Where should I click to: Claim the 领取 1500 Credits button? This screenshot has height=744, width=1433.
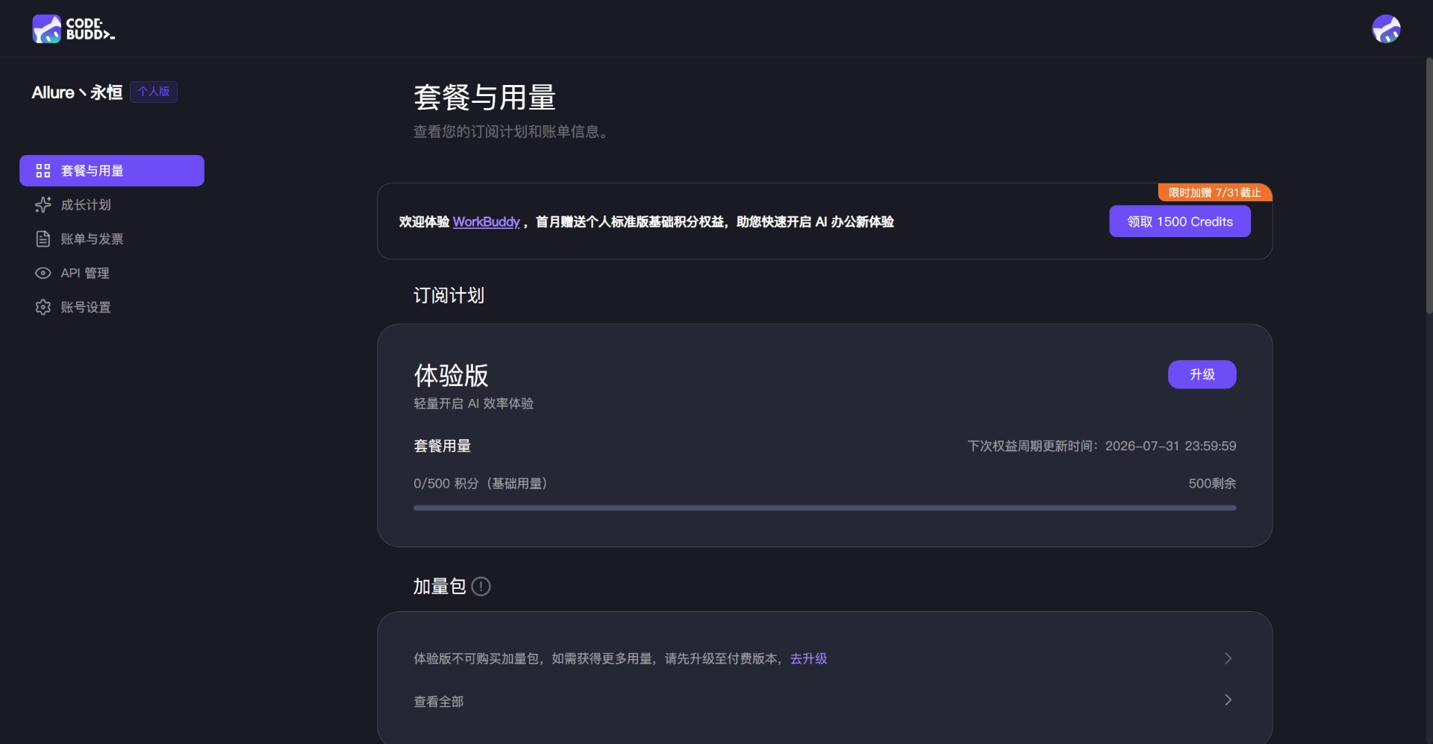click(1180, 221)
